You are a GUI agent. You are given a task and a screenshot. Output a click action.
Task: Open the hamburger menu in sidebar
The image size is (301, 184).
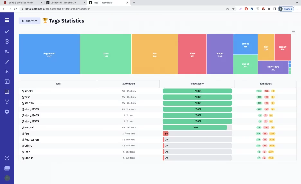coord(7,20)
